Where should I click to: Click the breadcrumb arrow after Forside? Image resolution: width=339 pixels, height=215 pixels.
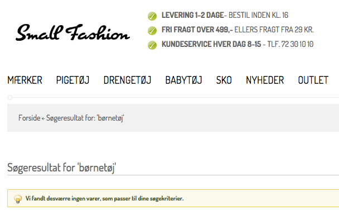(x=43, y=118)
